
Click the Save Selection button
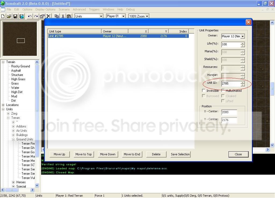click(x=180, y=154)
